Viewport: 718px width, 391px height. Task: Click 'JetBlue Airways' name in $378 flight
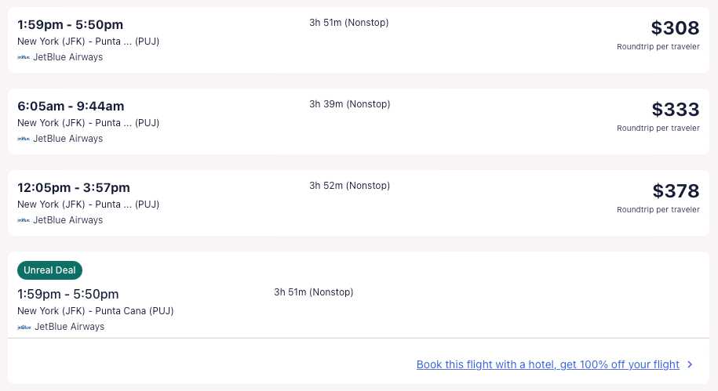(67, 220)
